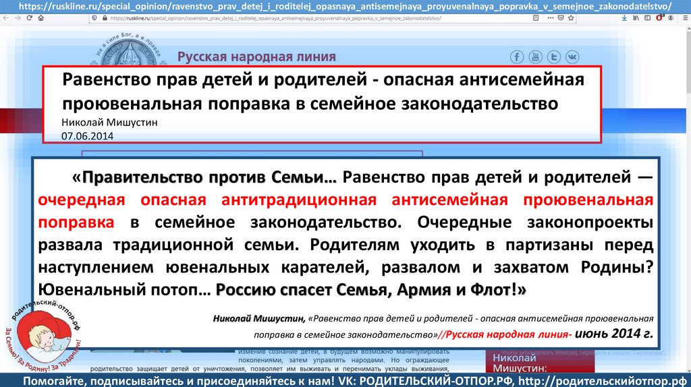The image size is (691, 387).
Task: Toggle the browser sidebar icon
Action: pos(647,18)
